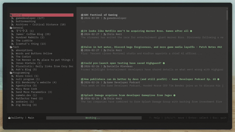Click RSS icon beside Jonas Hietala
This screenshot has height=132, width=235.
coord(12,63)
